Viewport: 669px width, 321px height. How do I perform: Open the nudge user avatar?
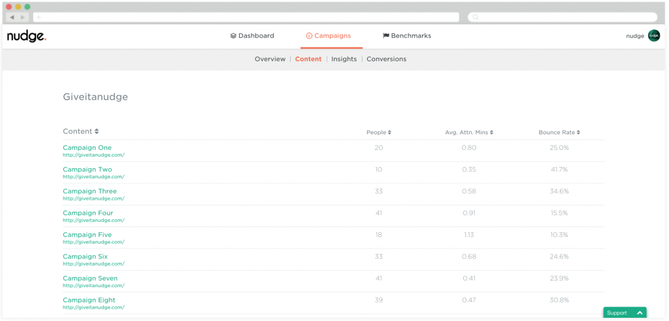(653, 36)
